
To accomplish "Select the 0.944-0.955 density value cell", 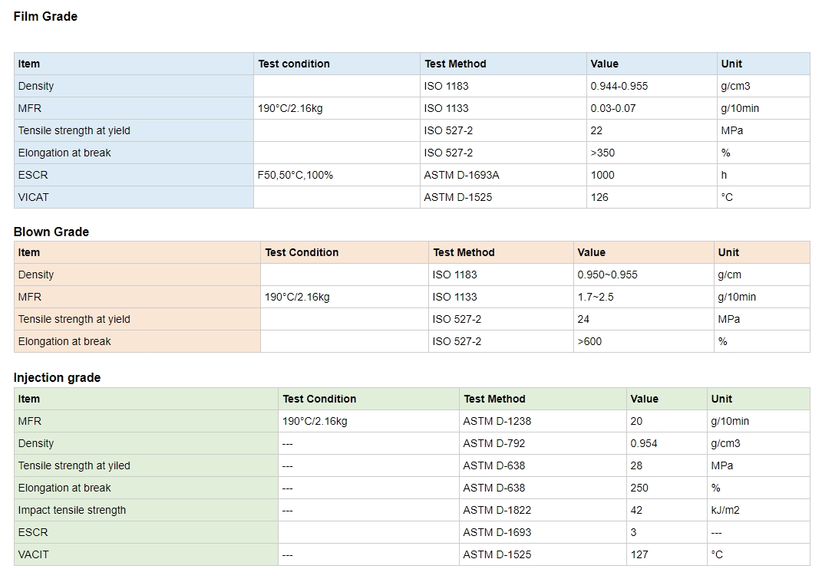I will (x=619, y=86).
